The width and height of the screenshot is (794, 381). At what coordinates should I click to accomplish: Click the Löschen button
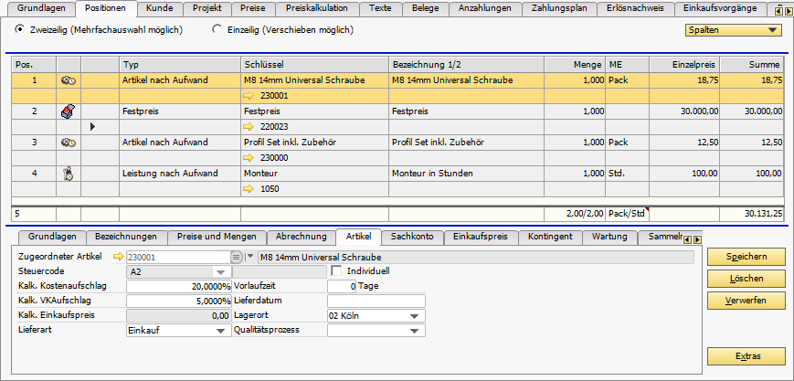tap(746, 279)
